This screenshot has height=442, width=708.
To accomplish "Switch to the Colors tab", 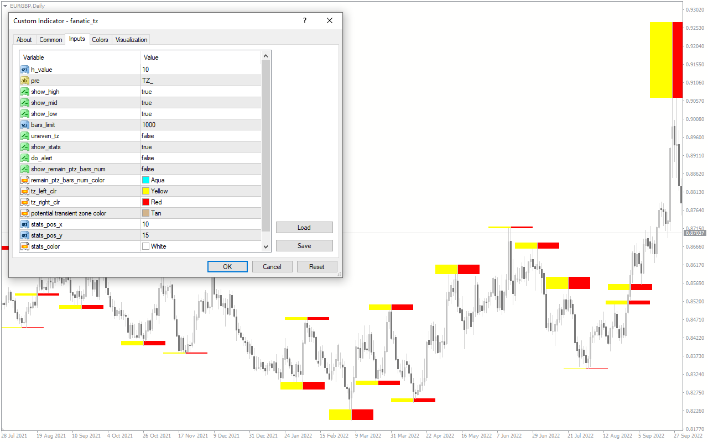I will [100, 40].
